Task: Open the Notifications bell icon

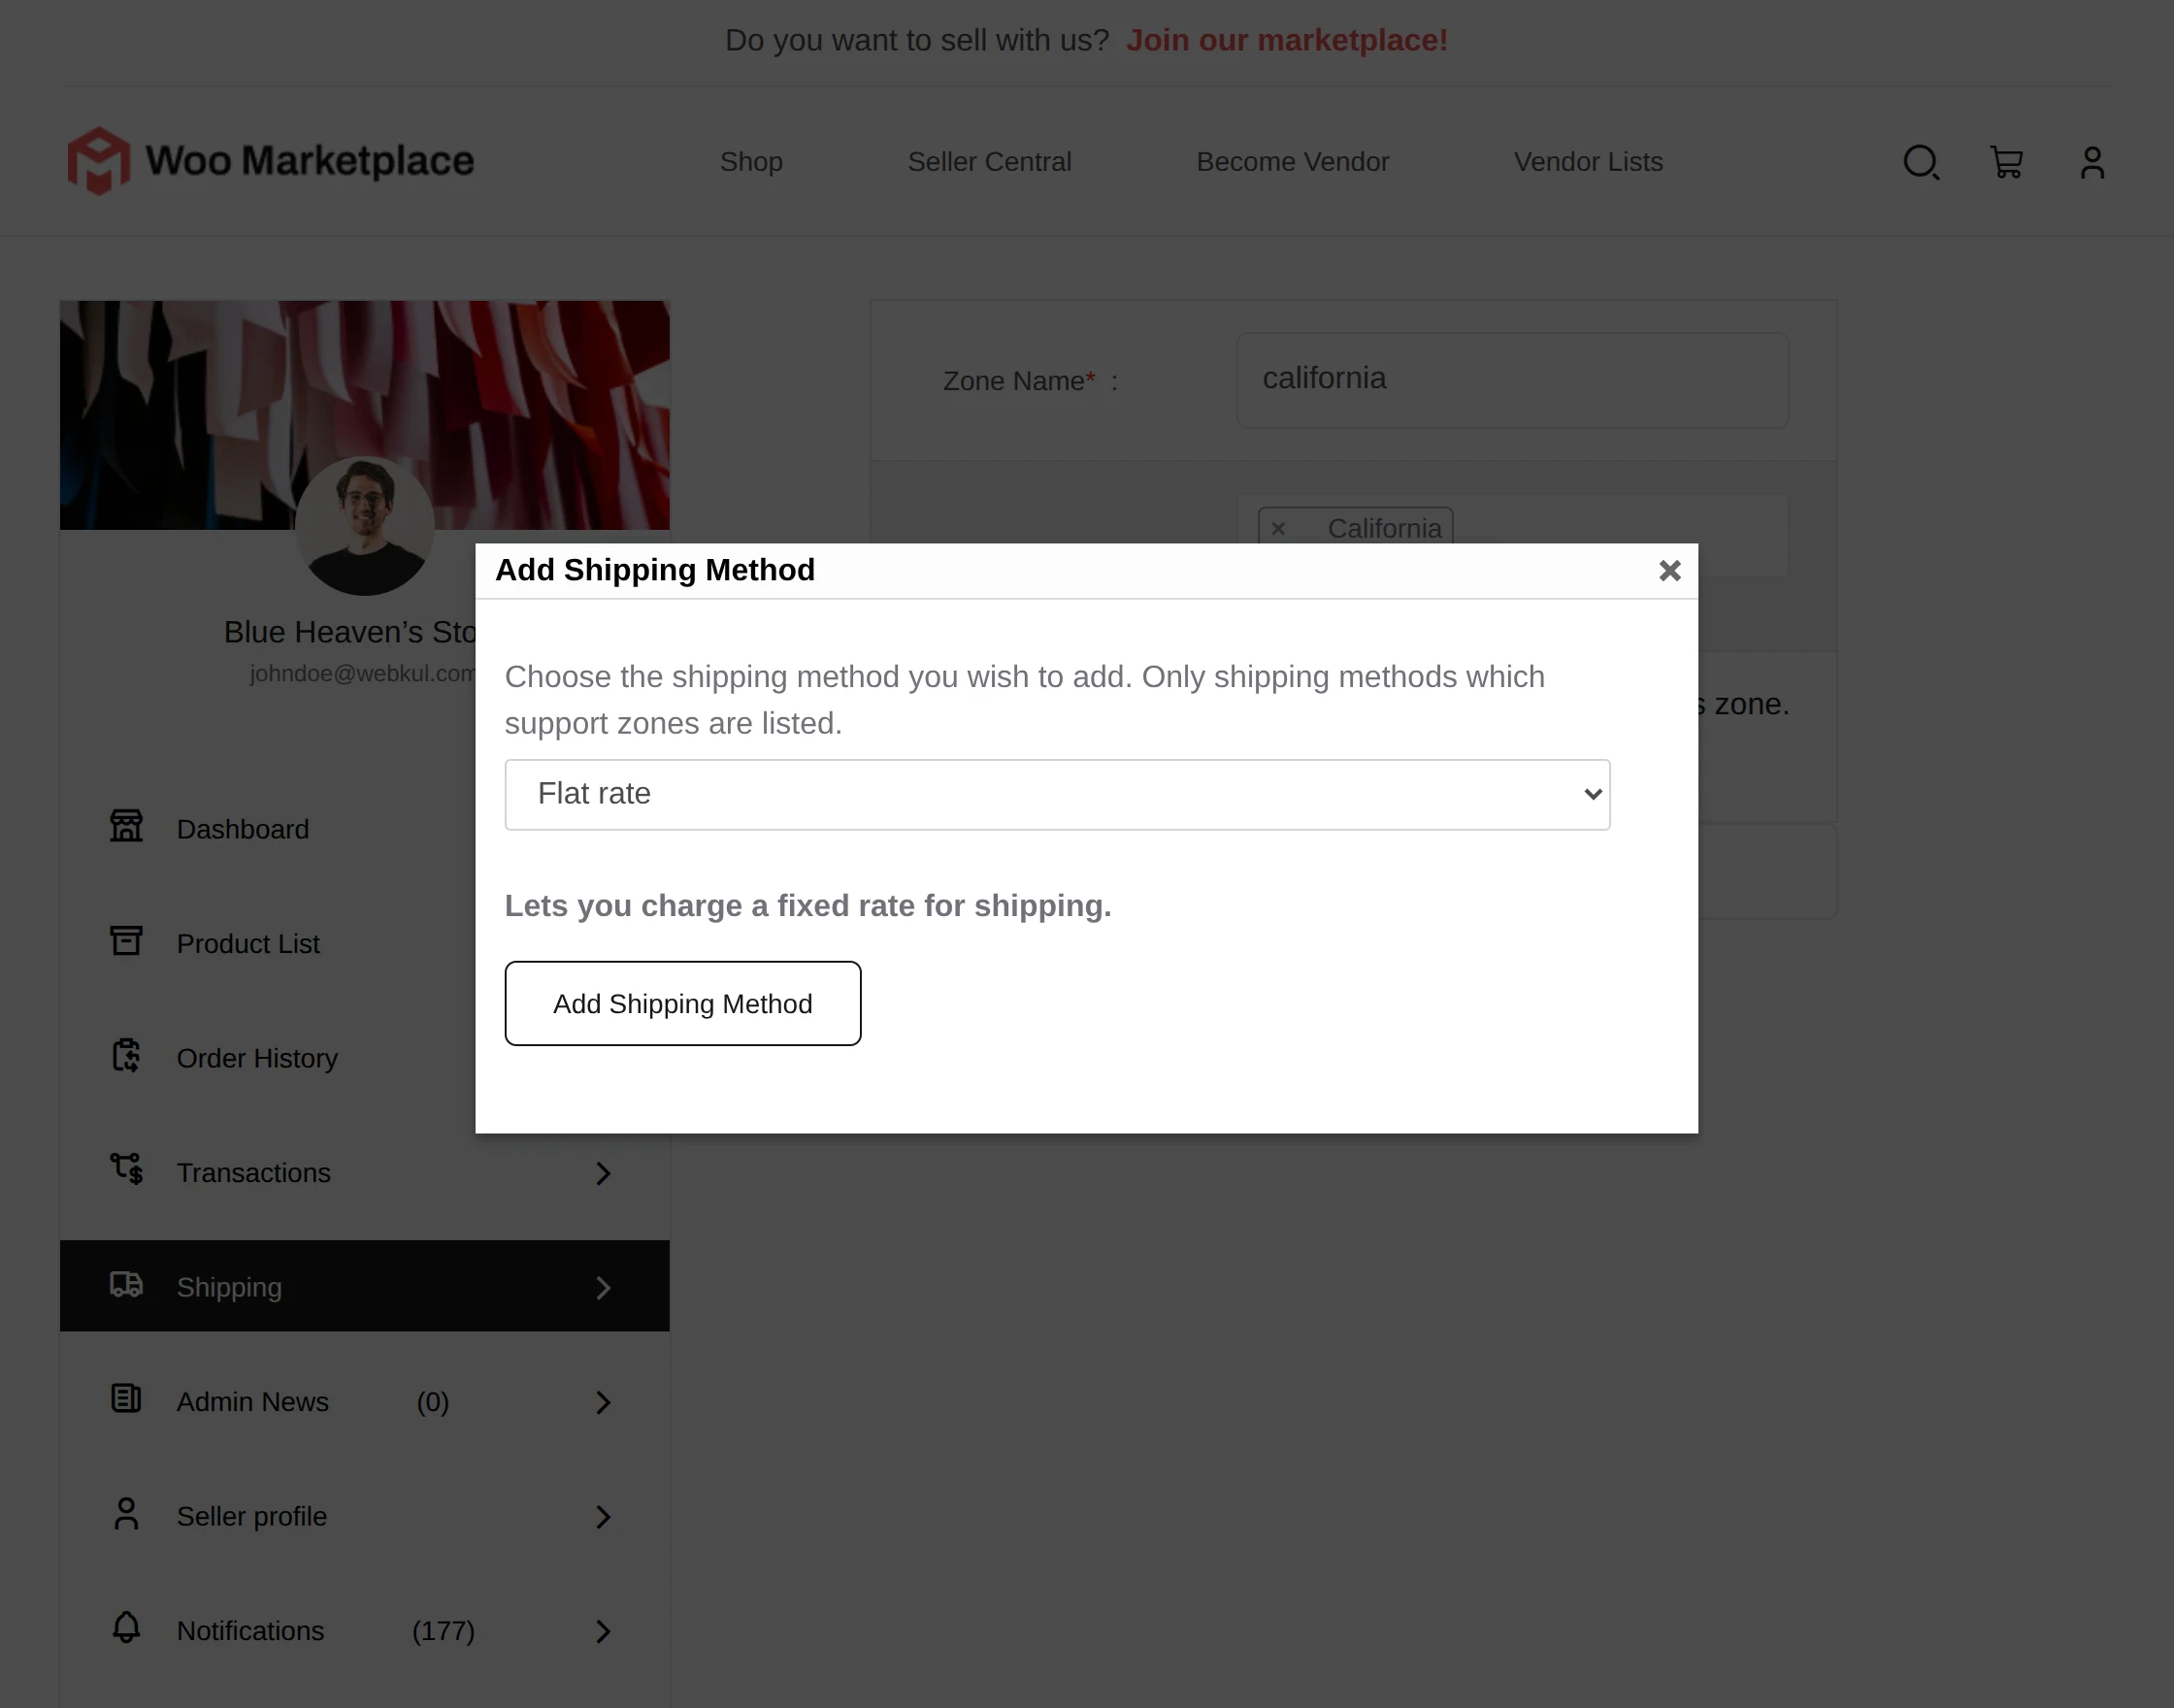Action: (x=126, y=1628)
